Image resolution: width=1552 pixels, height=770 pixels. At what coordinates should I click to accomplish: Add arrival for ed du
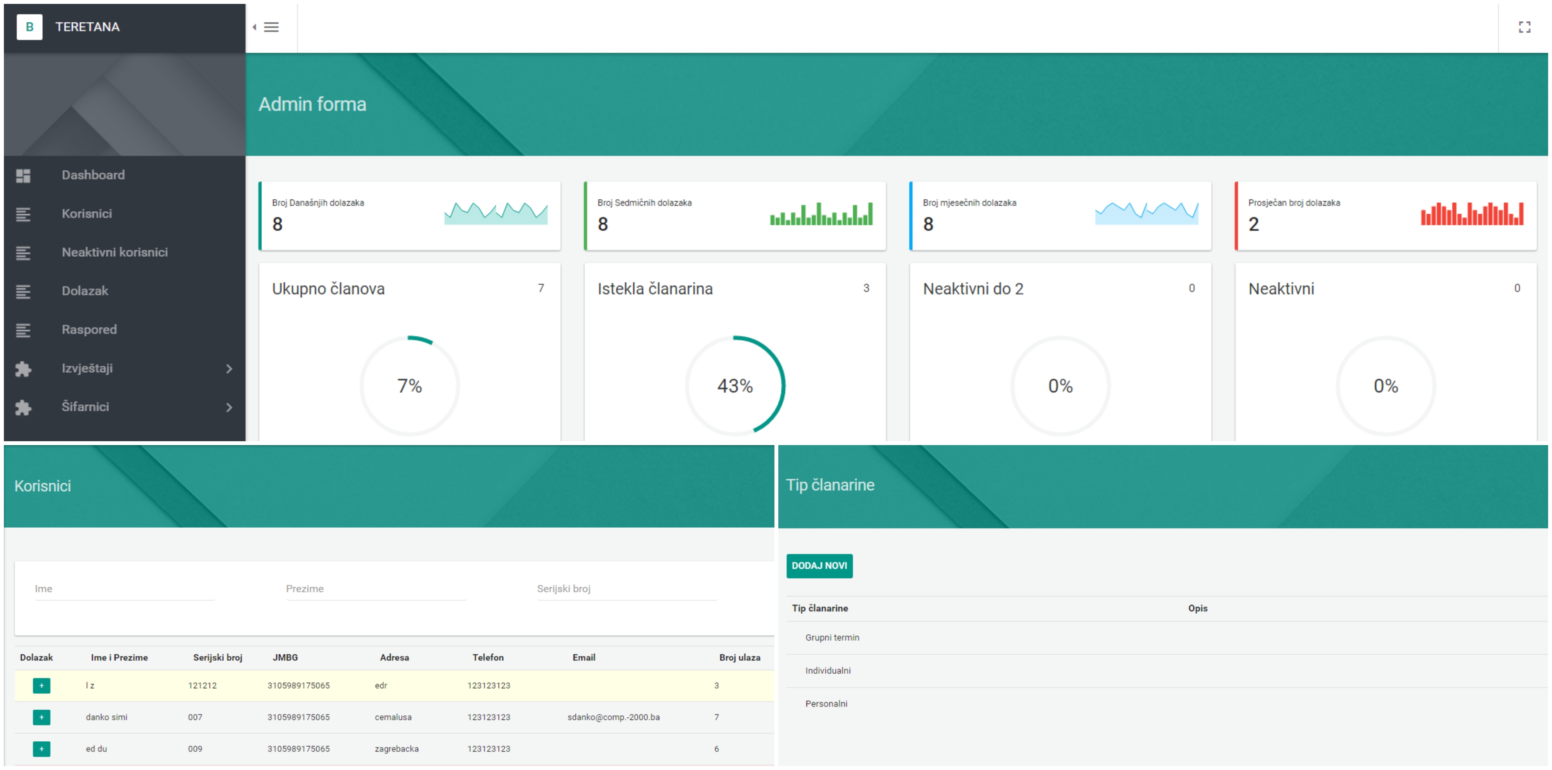click(42, 749)
